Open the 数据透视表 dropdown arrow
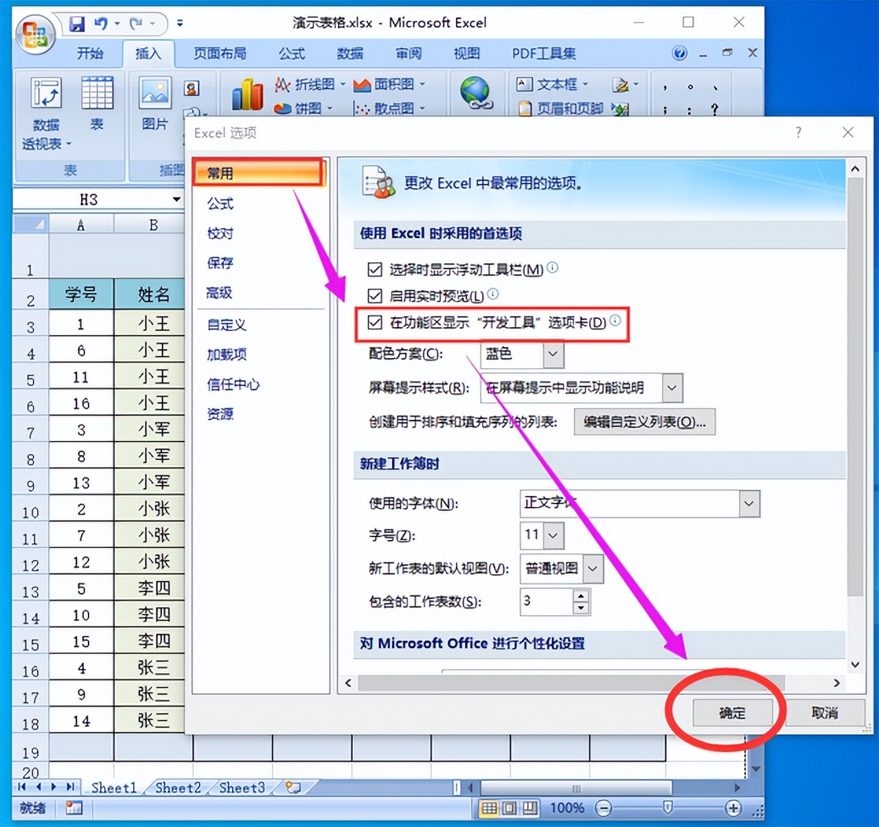Image resolution: width=879 pixels, height=827 pixels. [x=69, y=144]
